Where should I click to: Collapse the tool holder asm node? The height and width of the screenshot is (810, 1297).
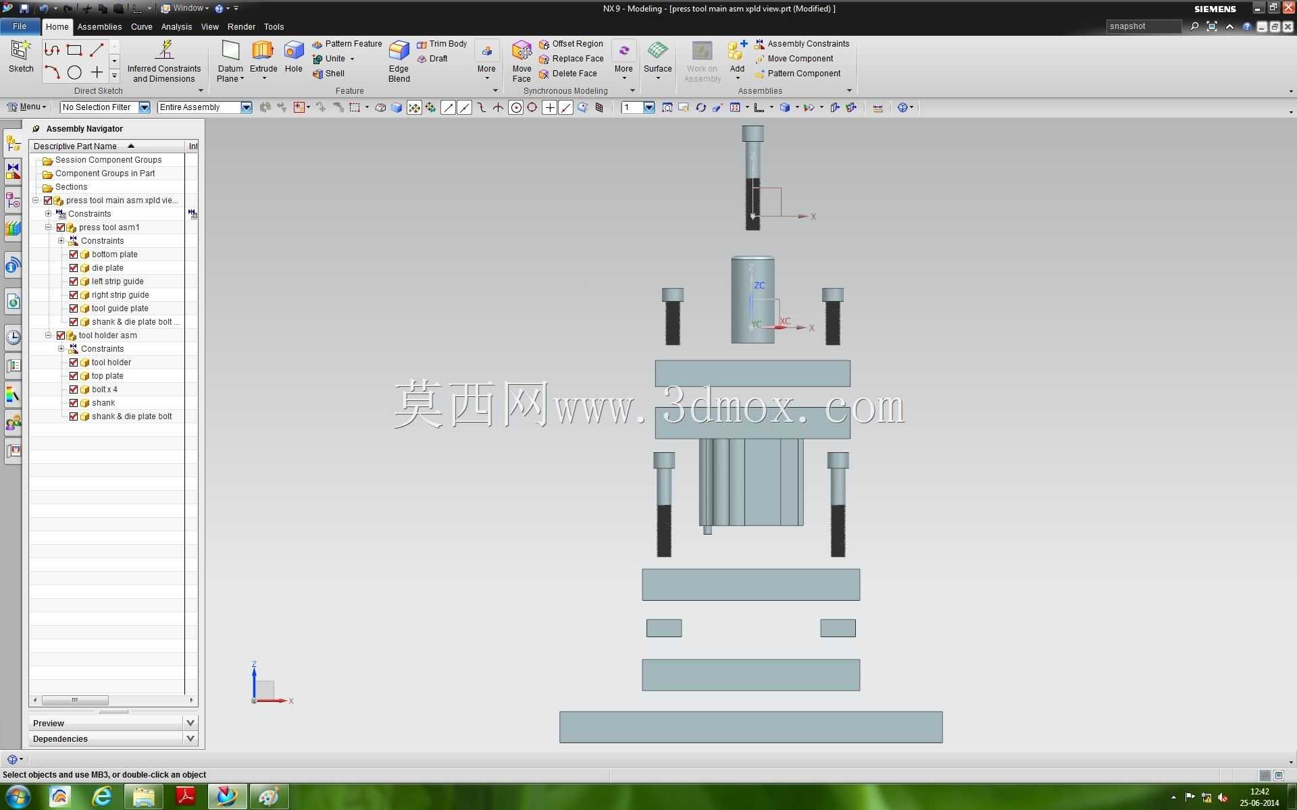(x=48, y=335)
